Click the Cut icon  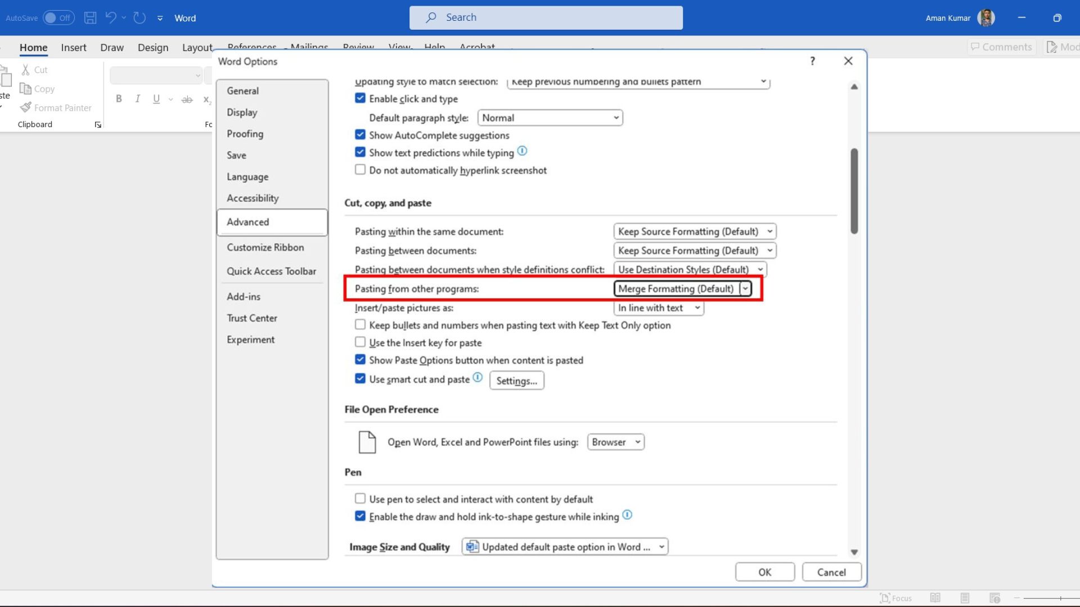pos(25,70)
